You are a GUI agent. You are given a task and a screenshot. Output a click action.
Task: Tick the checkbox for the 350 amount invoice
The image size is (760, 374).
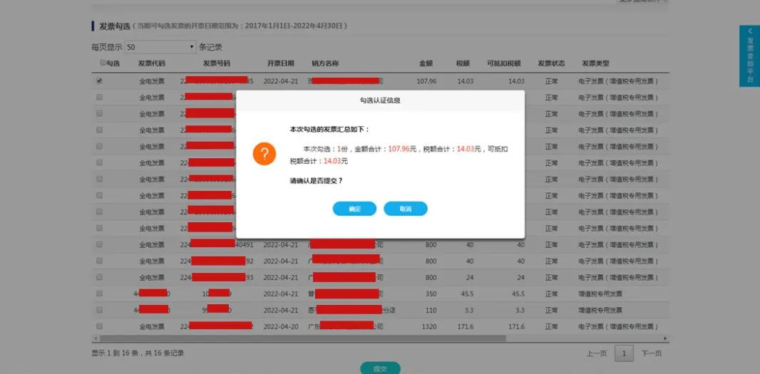pos(99,294)
